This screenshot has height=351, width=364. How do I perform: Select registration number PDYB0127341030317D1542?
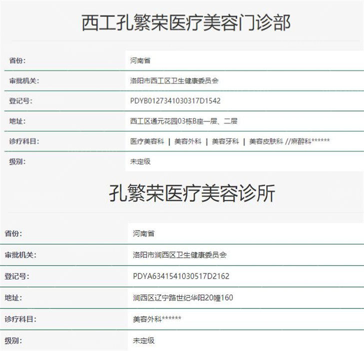click(175, 100)
